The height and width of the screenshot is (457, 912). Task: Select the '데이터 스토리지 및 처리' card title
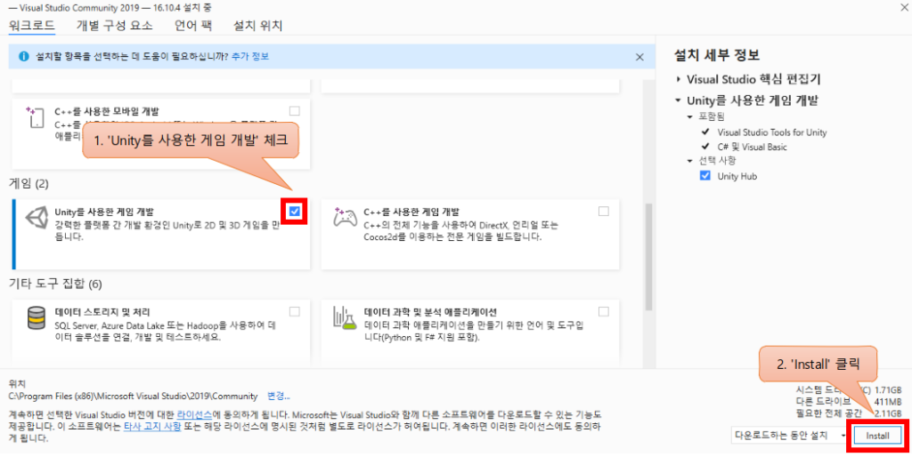click(102, 312)
